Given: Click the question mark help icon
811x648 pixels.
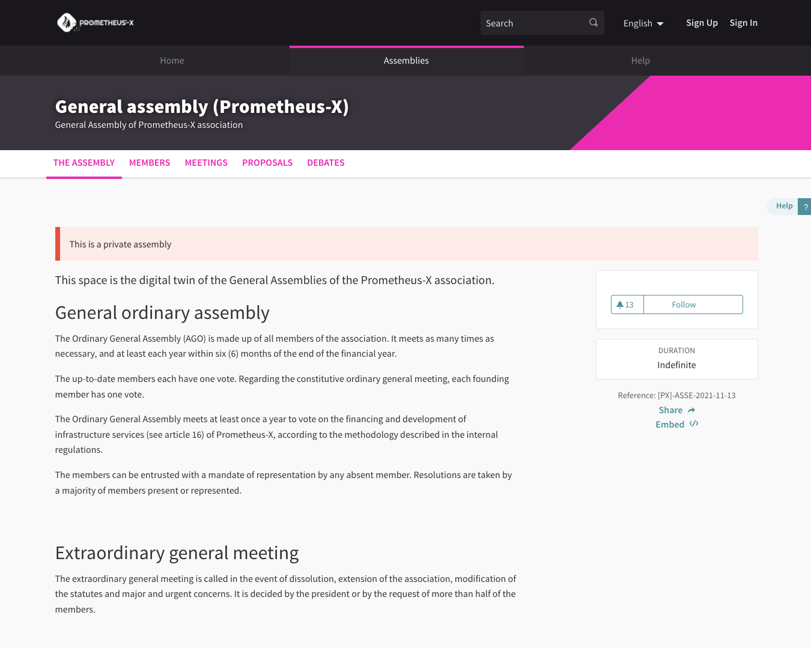Looking at the screenshot, I should [805, 206].
